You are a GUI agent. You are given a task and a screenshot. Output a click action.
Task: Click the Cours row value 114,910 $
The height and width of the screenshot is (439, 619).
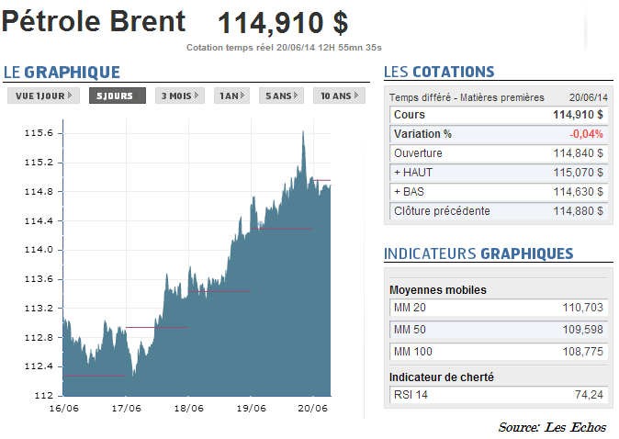[x=578, y=115]
